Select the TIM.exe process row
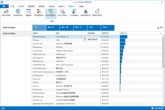 click(97, 40)
